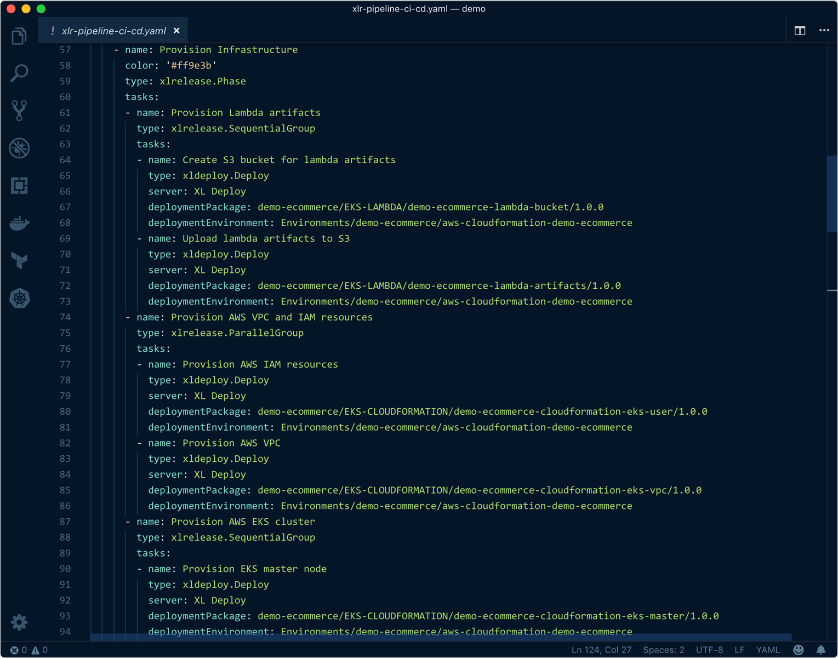This screenshot has height=658, width=838.
Task: Open the Manage gear settings
Action: click(x=19, y=622)
